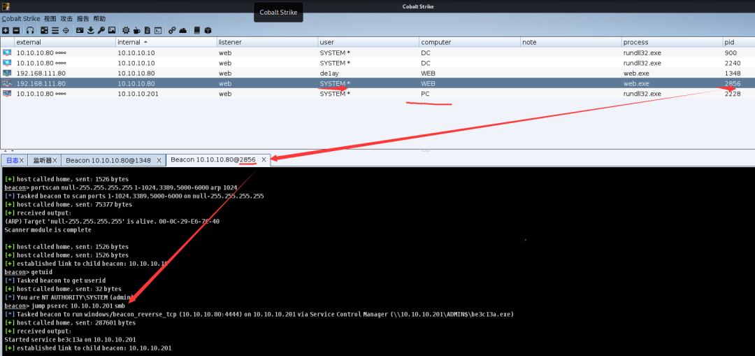The image size is (755, 356).
Task: Click the split pane collapse-up arrow
Action: coord(6,151)
